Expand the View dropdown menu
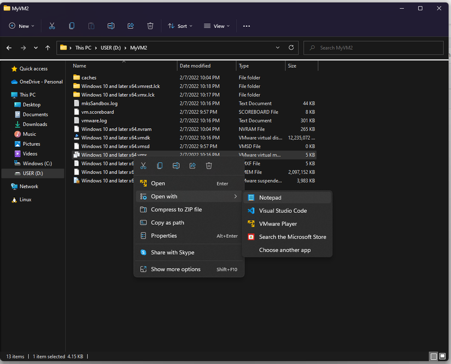 [x=216, y=26]
